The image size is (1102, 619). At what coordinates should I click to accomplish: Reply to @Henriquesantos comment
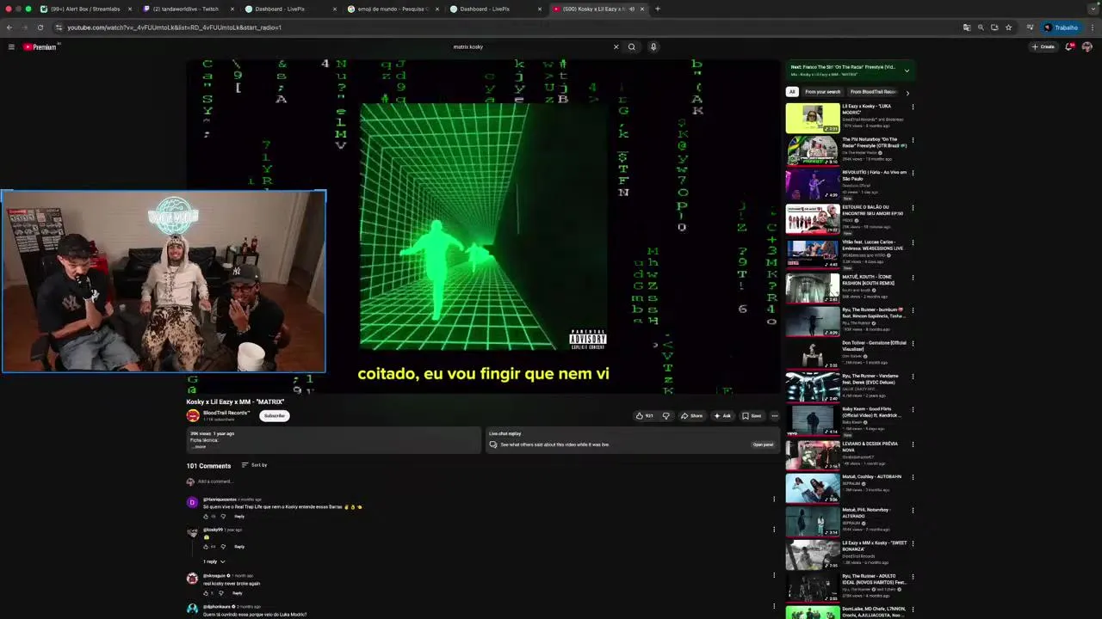click(x=239, y=516)
